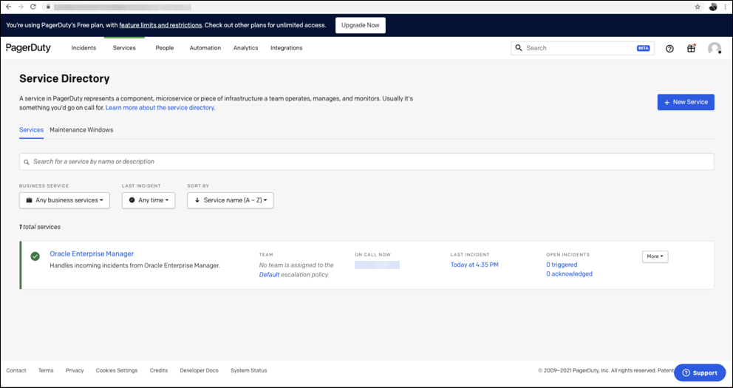Open the Contact footer link
733x388 pixels.
pos(16,370)
